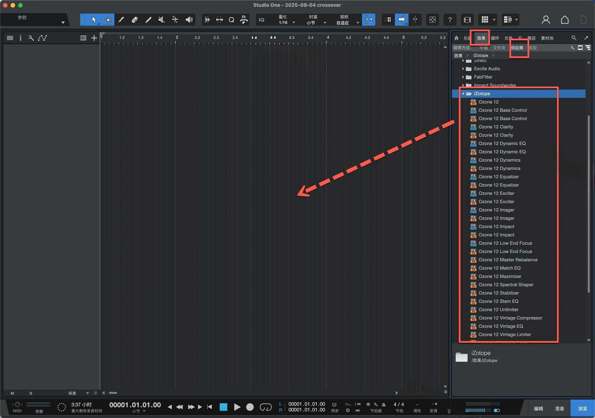Switch to the 素材池 pool tab

coord(547,38)
